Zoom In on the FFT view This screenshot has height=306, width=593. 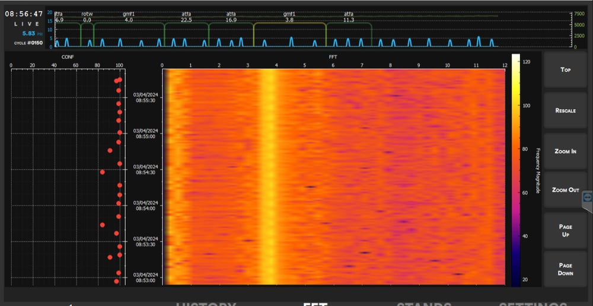[x=565, y=151]
